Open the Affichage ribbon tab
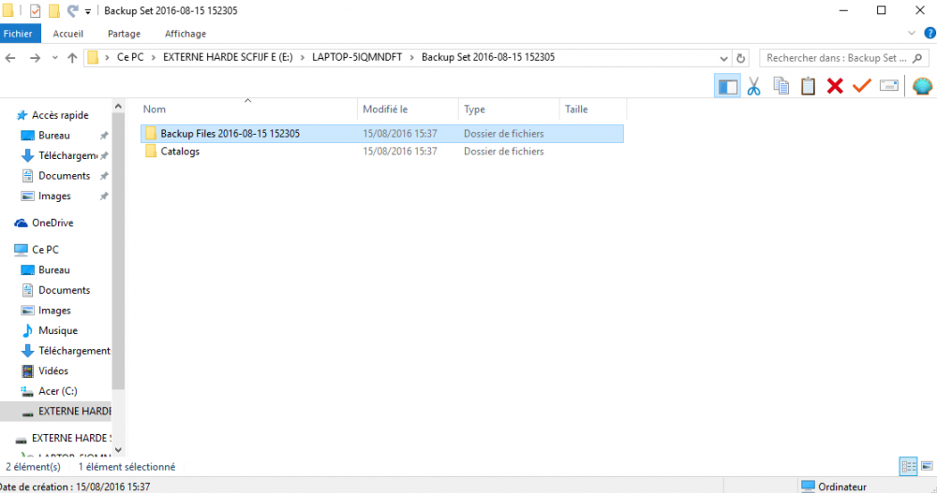Viewport: 937px width, 493px height. [x=186, y=34]
